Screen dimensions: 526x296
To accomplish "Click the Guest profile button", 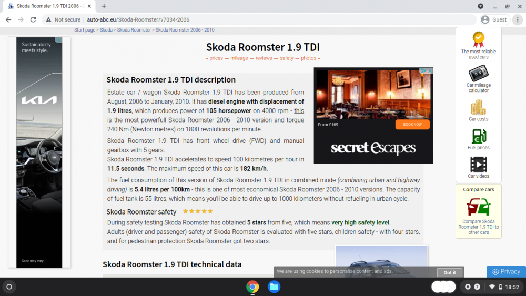I will (494, 20).
